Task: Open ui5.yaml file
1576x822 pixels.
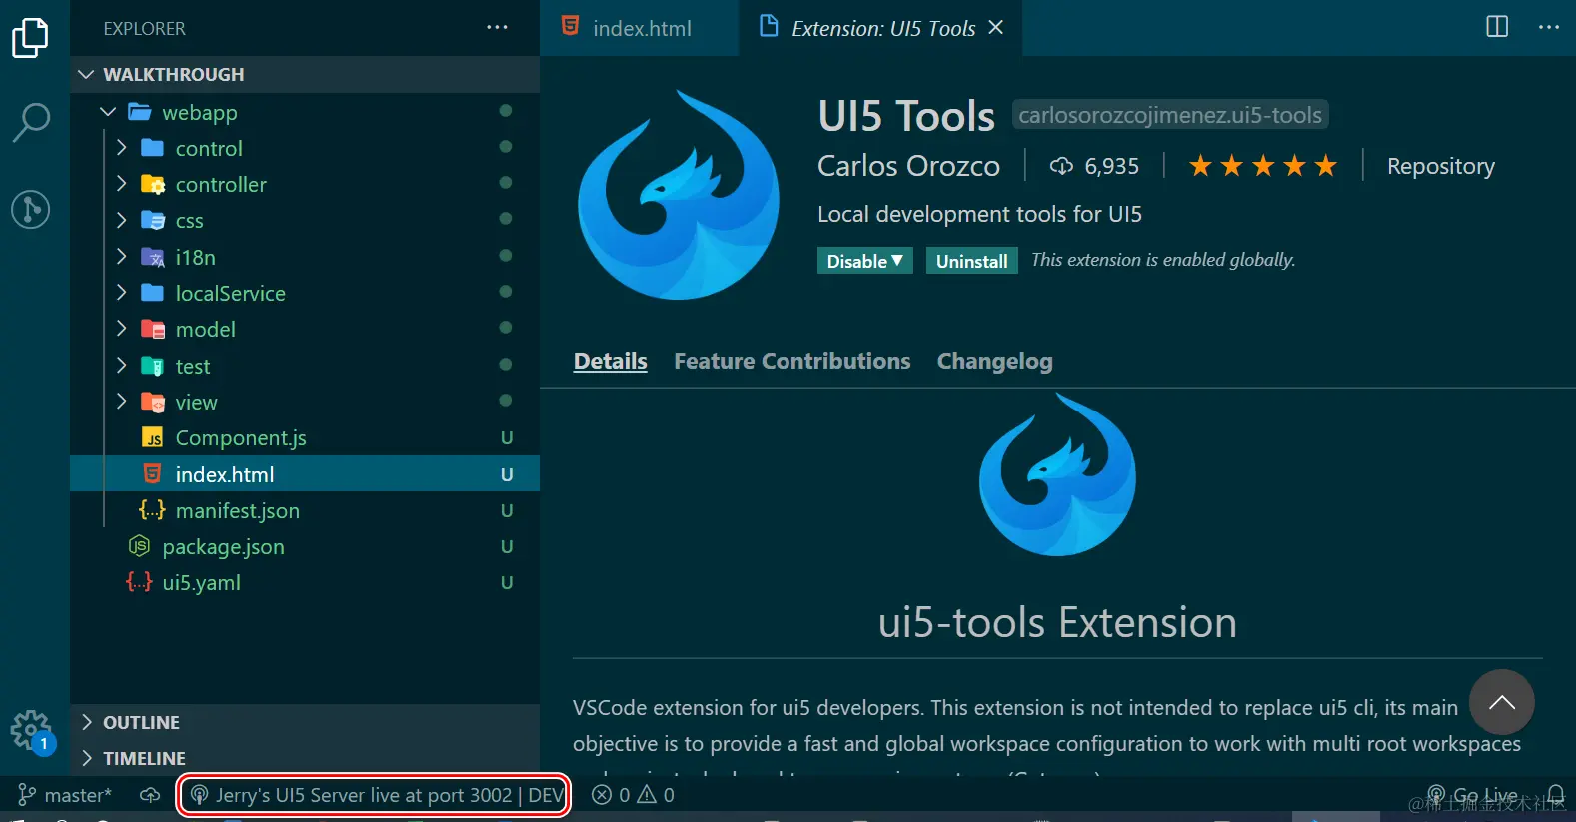Action: pyautogui.click(x=305, y=582)
